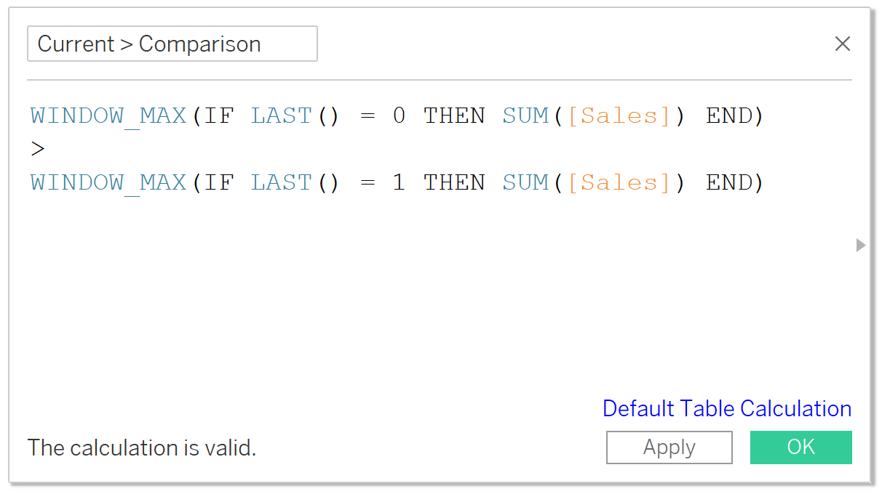Close the calculation editor with the X
This screenshot has width=882, height=494.
tap(842, 44)
